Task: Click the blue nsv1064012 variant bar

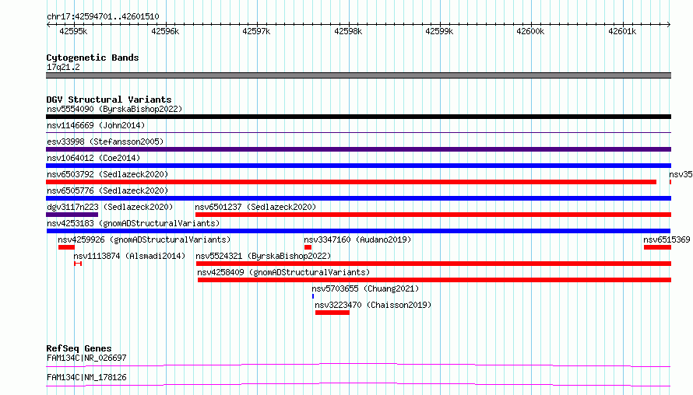Action: pos(358,166)
